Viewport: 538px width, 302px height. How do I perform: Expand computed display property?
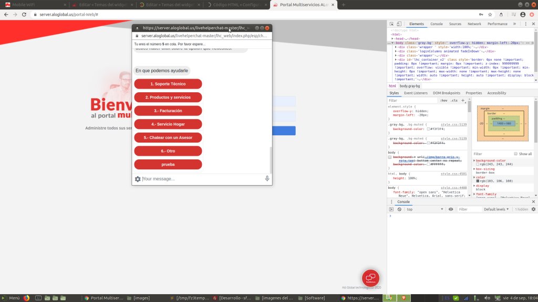pyautogui.click(x=474, y=186)
